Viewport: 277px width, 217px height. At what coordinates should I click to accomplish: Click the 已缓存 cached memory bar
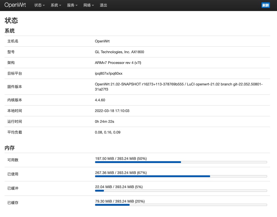[x=181, y=205]
